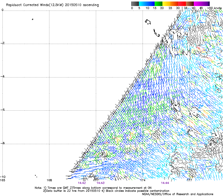Click the purple time label '14:43'
This screenshot has height=196, width=223.
(100, 183)
